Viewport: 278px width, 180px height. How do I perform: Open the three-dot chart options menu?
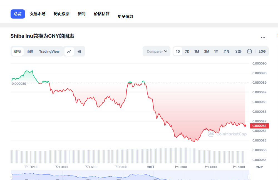(263, 37)
